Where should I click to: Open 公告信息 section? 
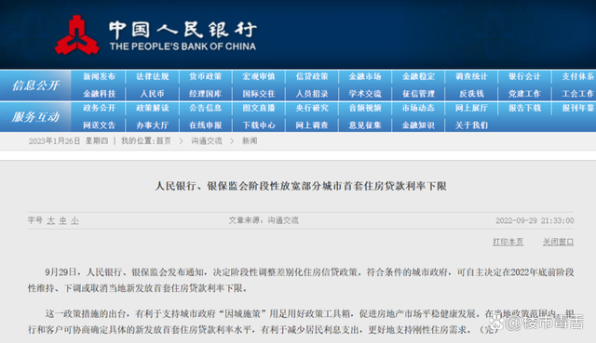(205, 108)
